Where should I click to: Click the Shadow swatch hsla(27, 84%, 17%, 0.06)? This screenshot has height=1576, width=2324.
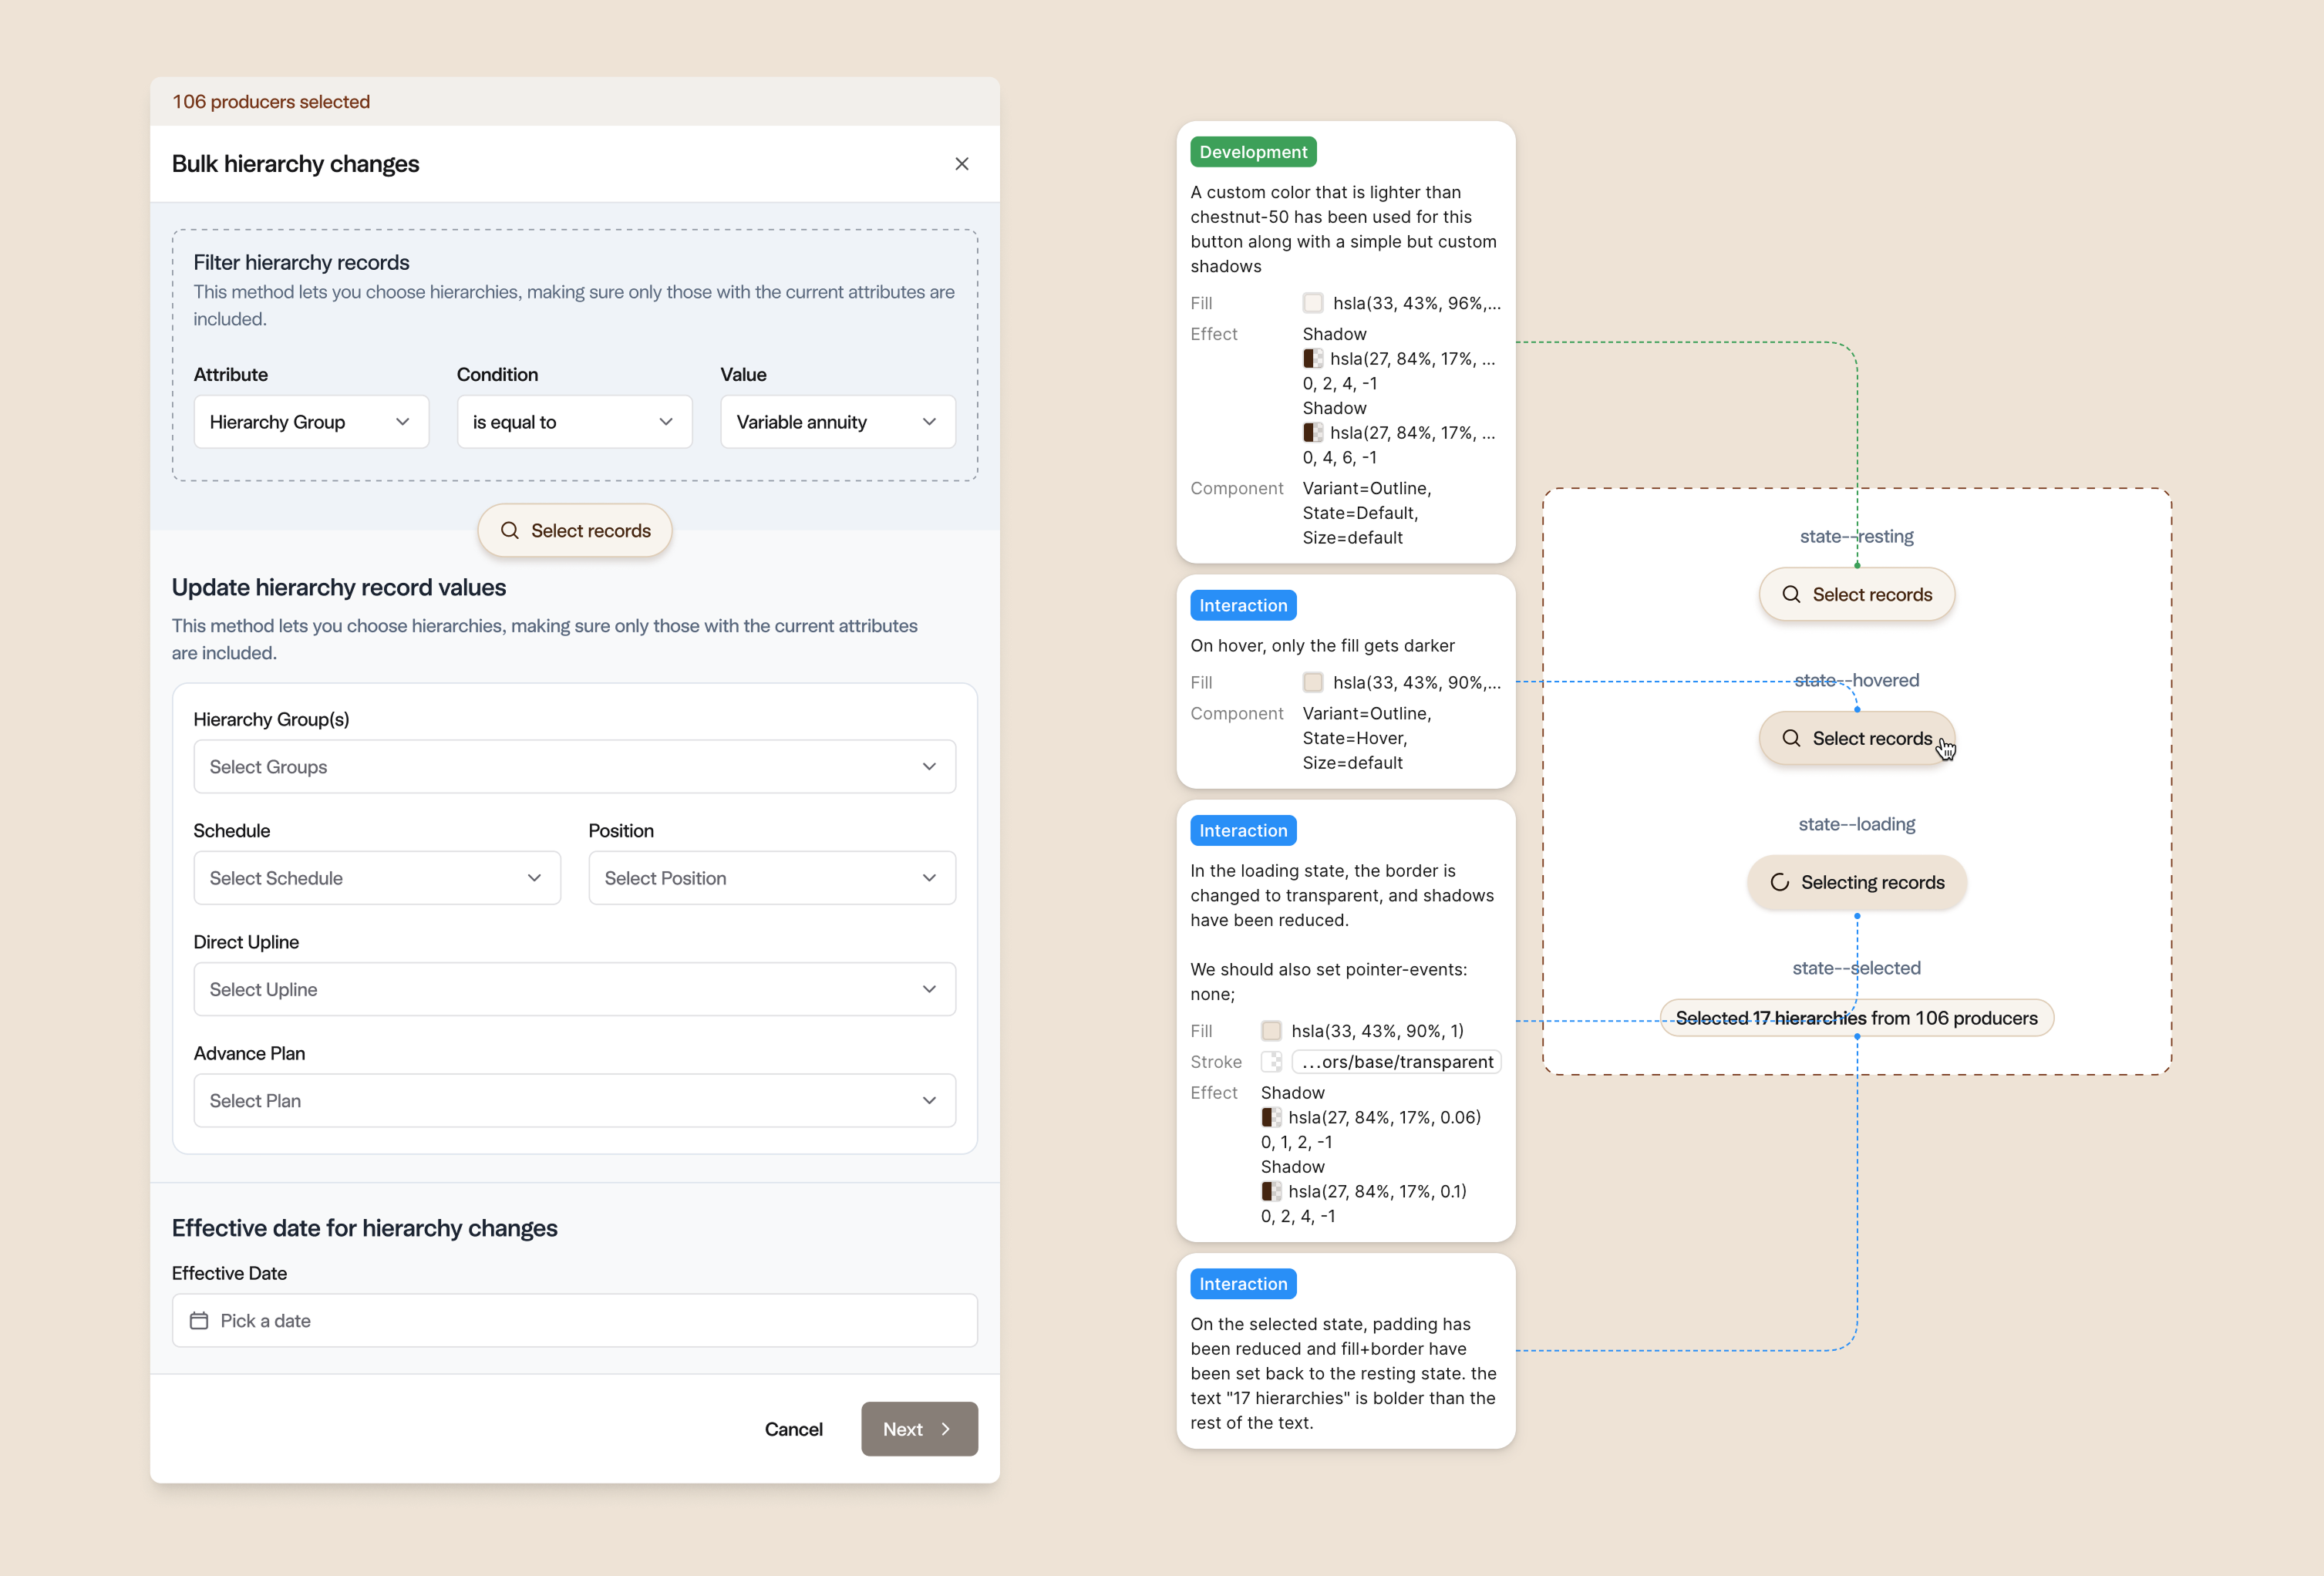tap(1271, 1118)
